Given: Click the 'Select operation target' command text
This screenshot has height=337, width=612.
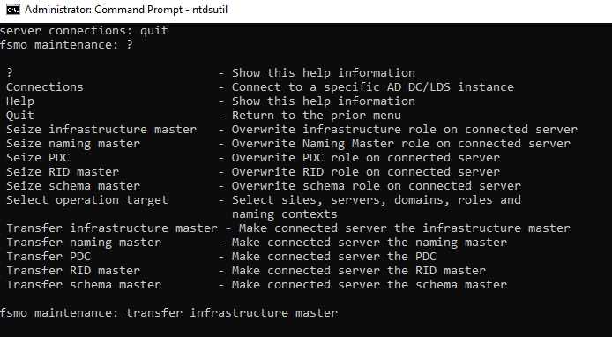Looking at the screenshot, I should [87, 200].
